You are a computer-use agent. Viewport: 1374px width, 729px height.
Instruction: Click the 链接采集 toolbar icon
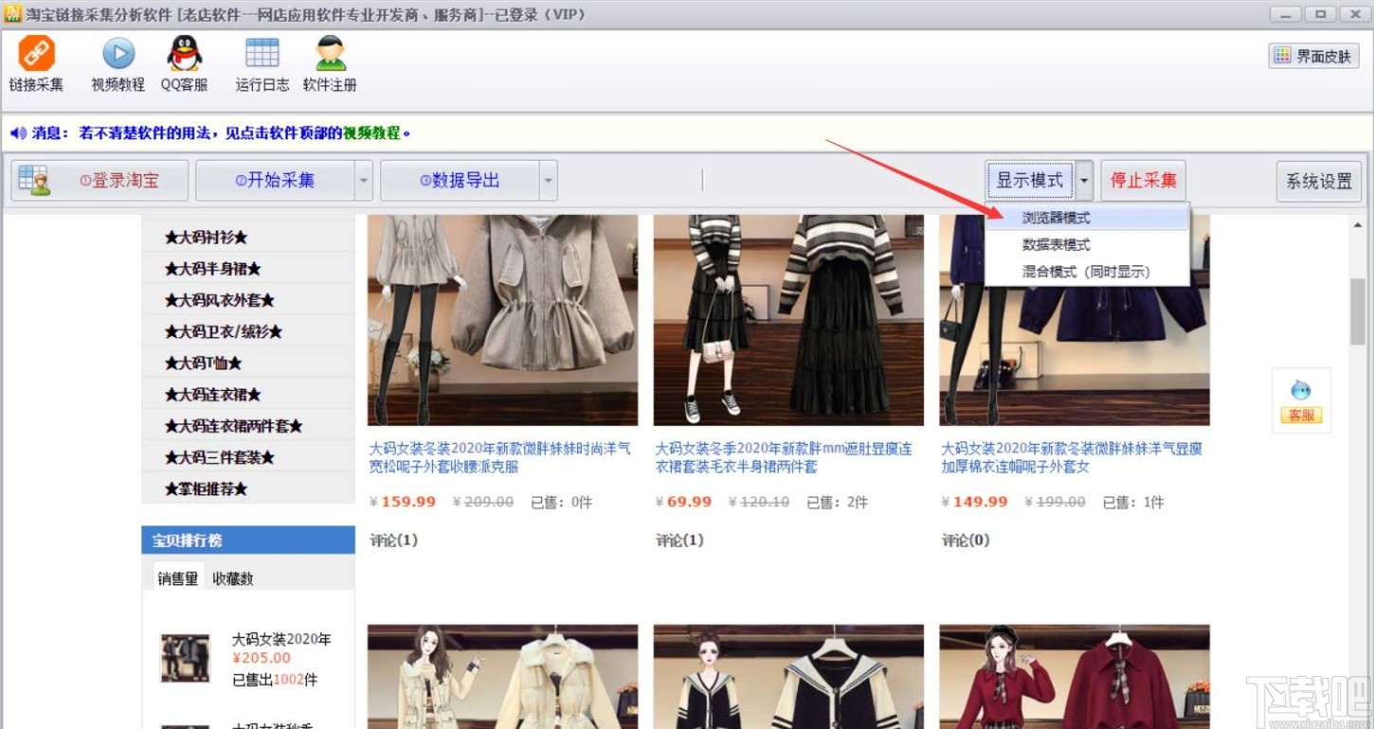(36, 62)
